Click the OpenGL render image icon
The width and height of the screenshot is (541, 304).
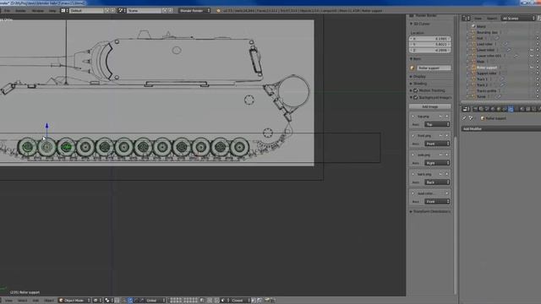267,301
